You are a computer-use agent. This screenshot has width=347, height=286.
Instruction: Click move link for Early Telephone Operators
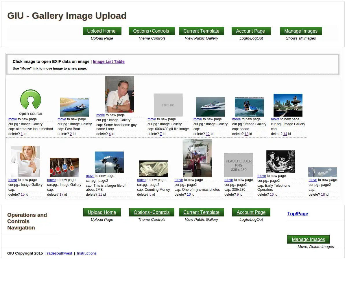(x=262, y=176)
